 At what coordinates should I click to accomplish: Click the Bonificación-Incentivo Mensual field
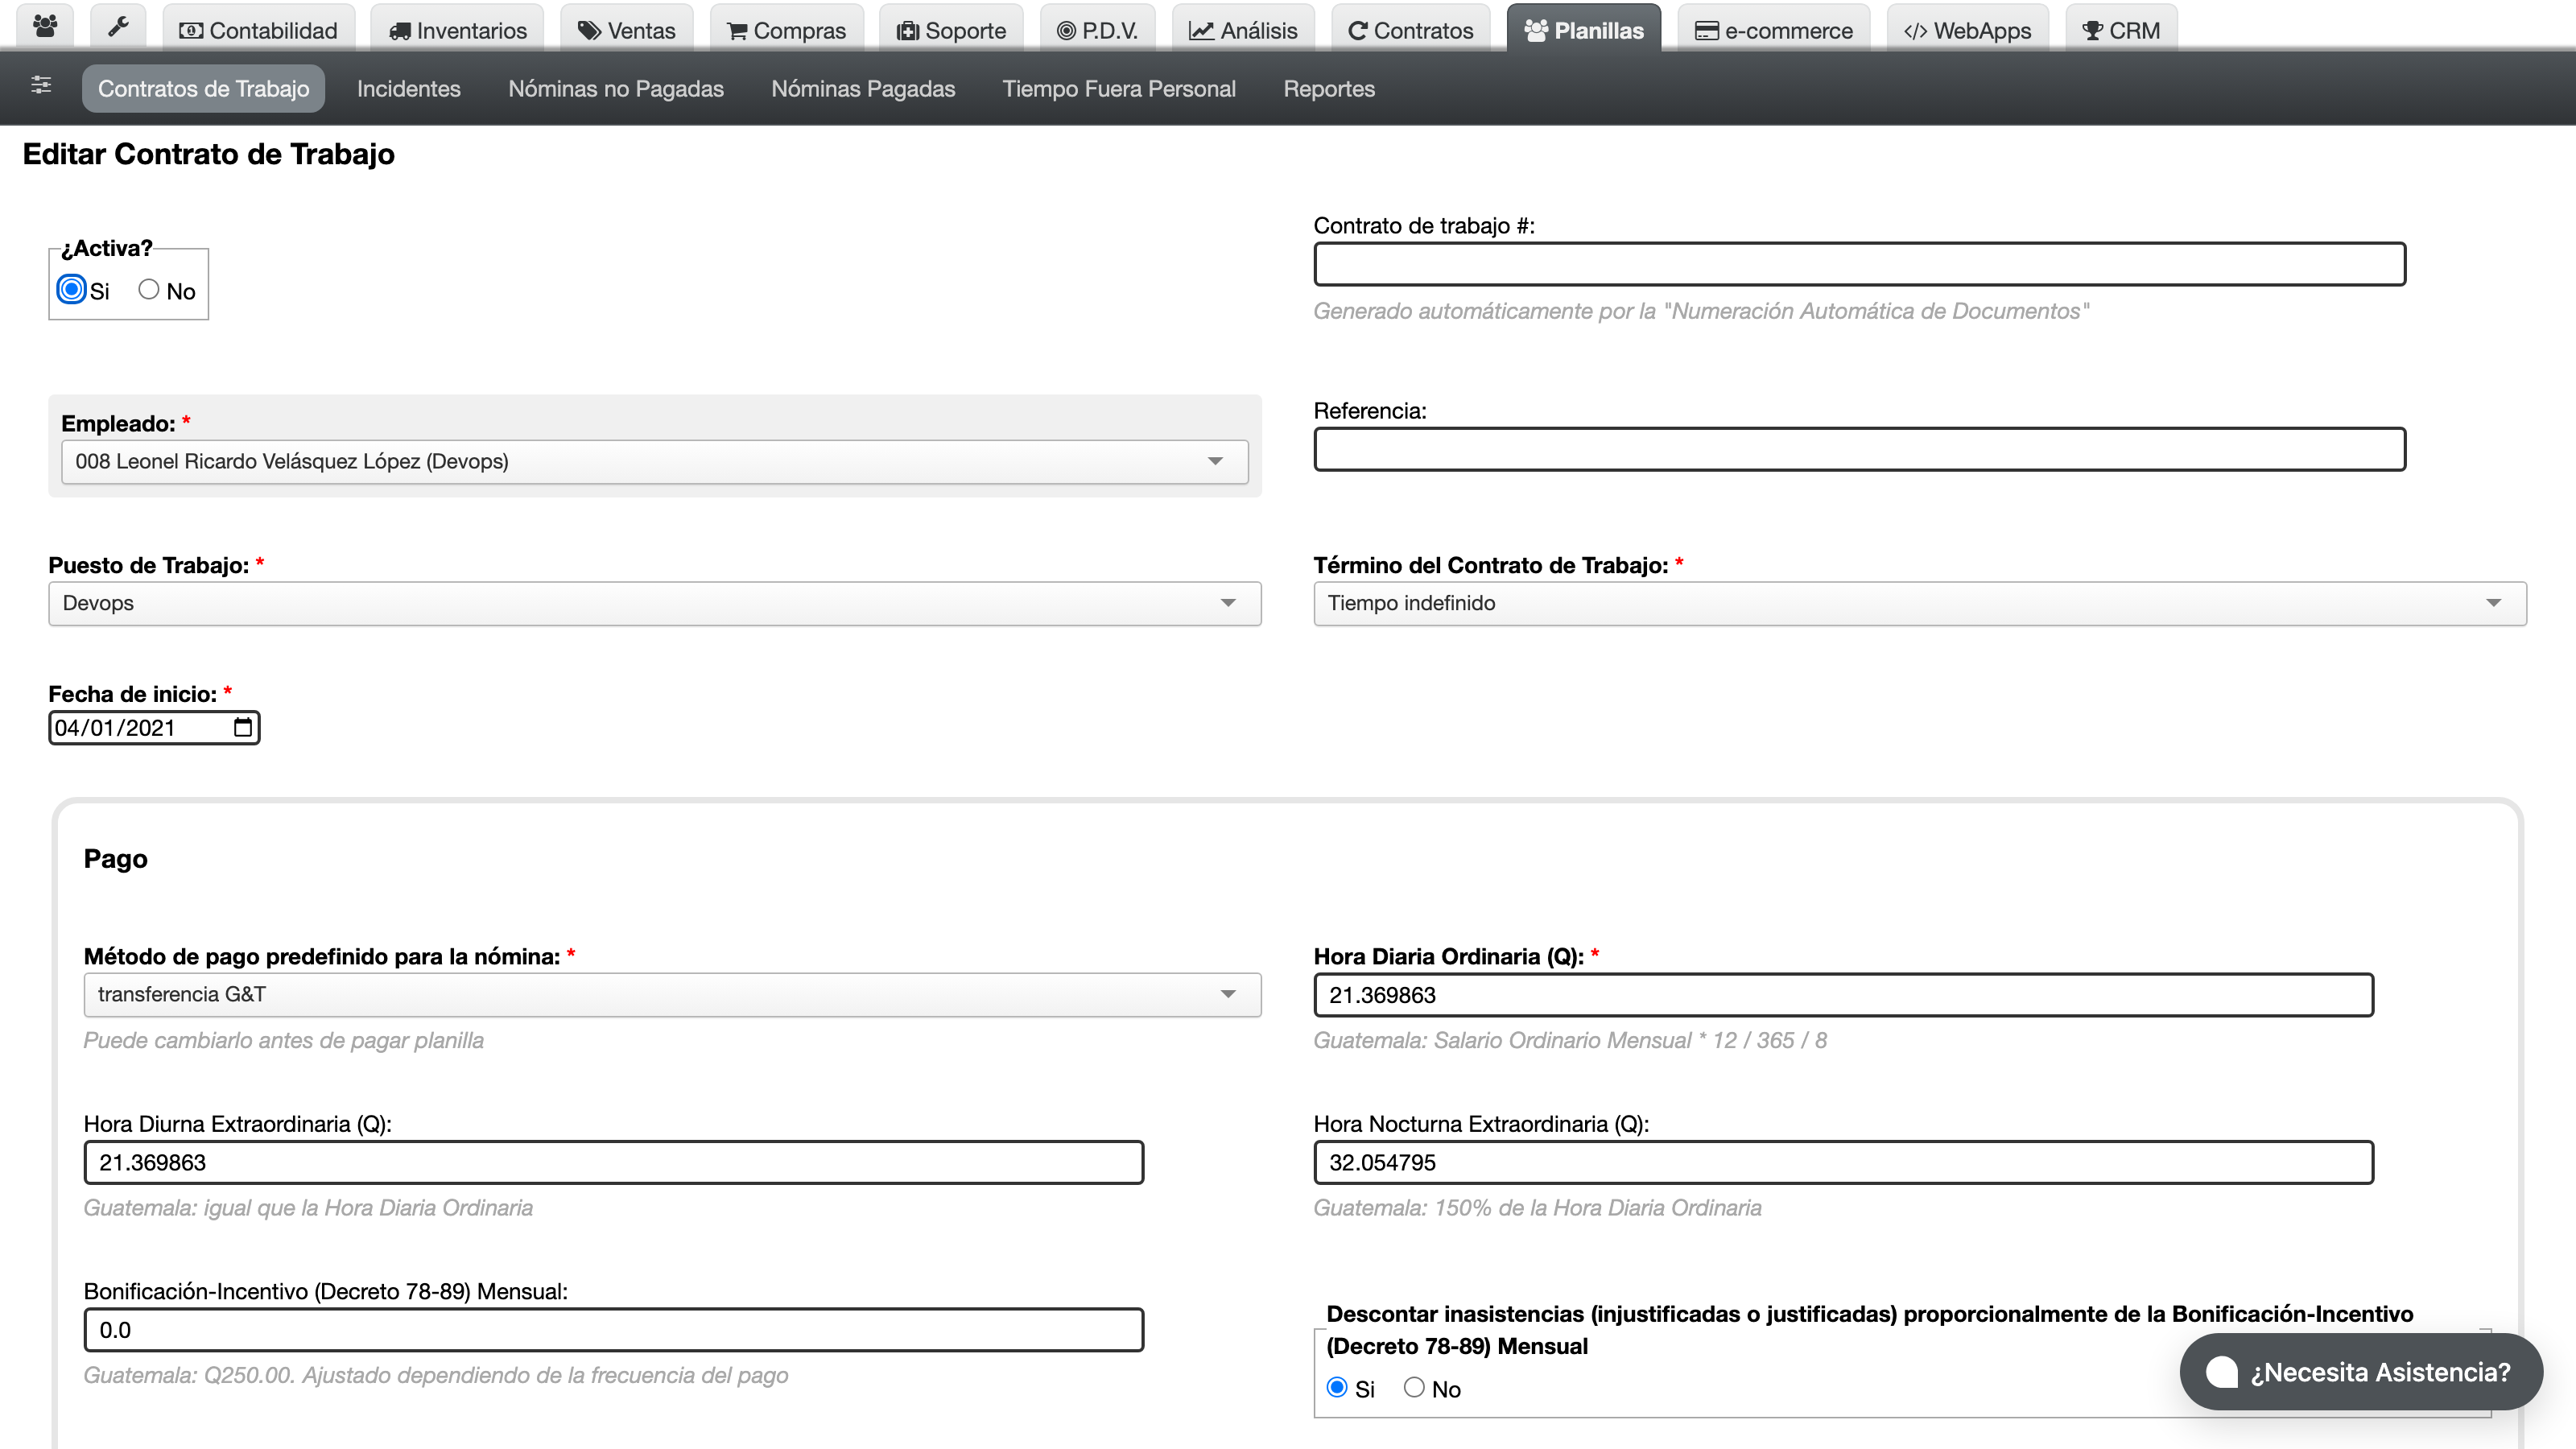coord(614,1330)
